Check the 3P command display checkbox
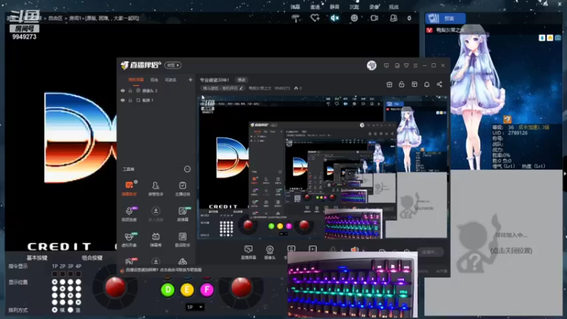567x319 pixels. (70, 274)
